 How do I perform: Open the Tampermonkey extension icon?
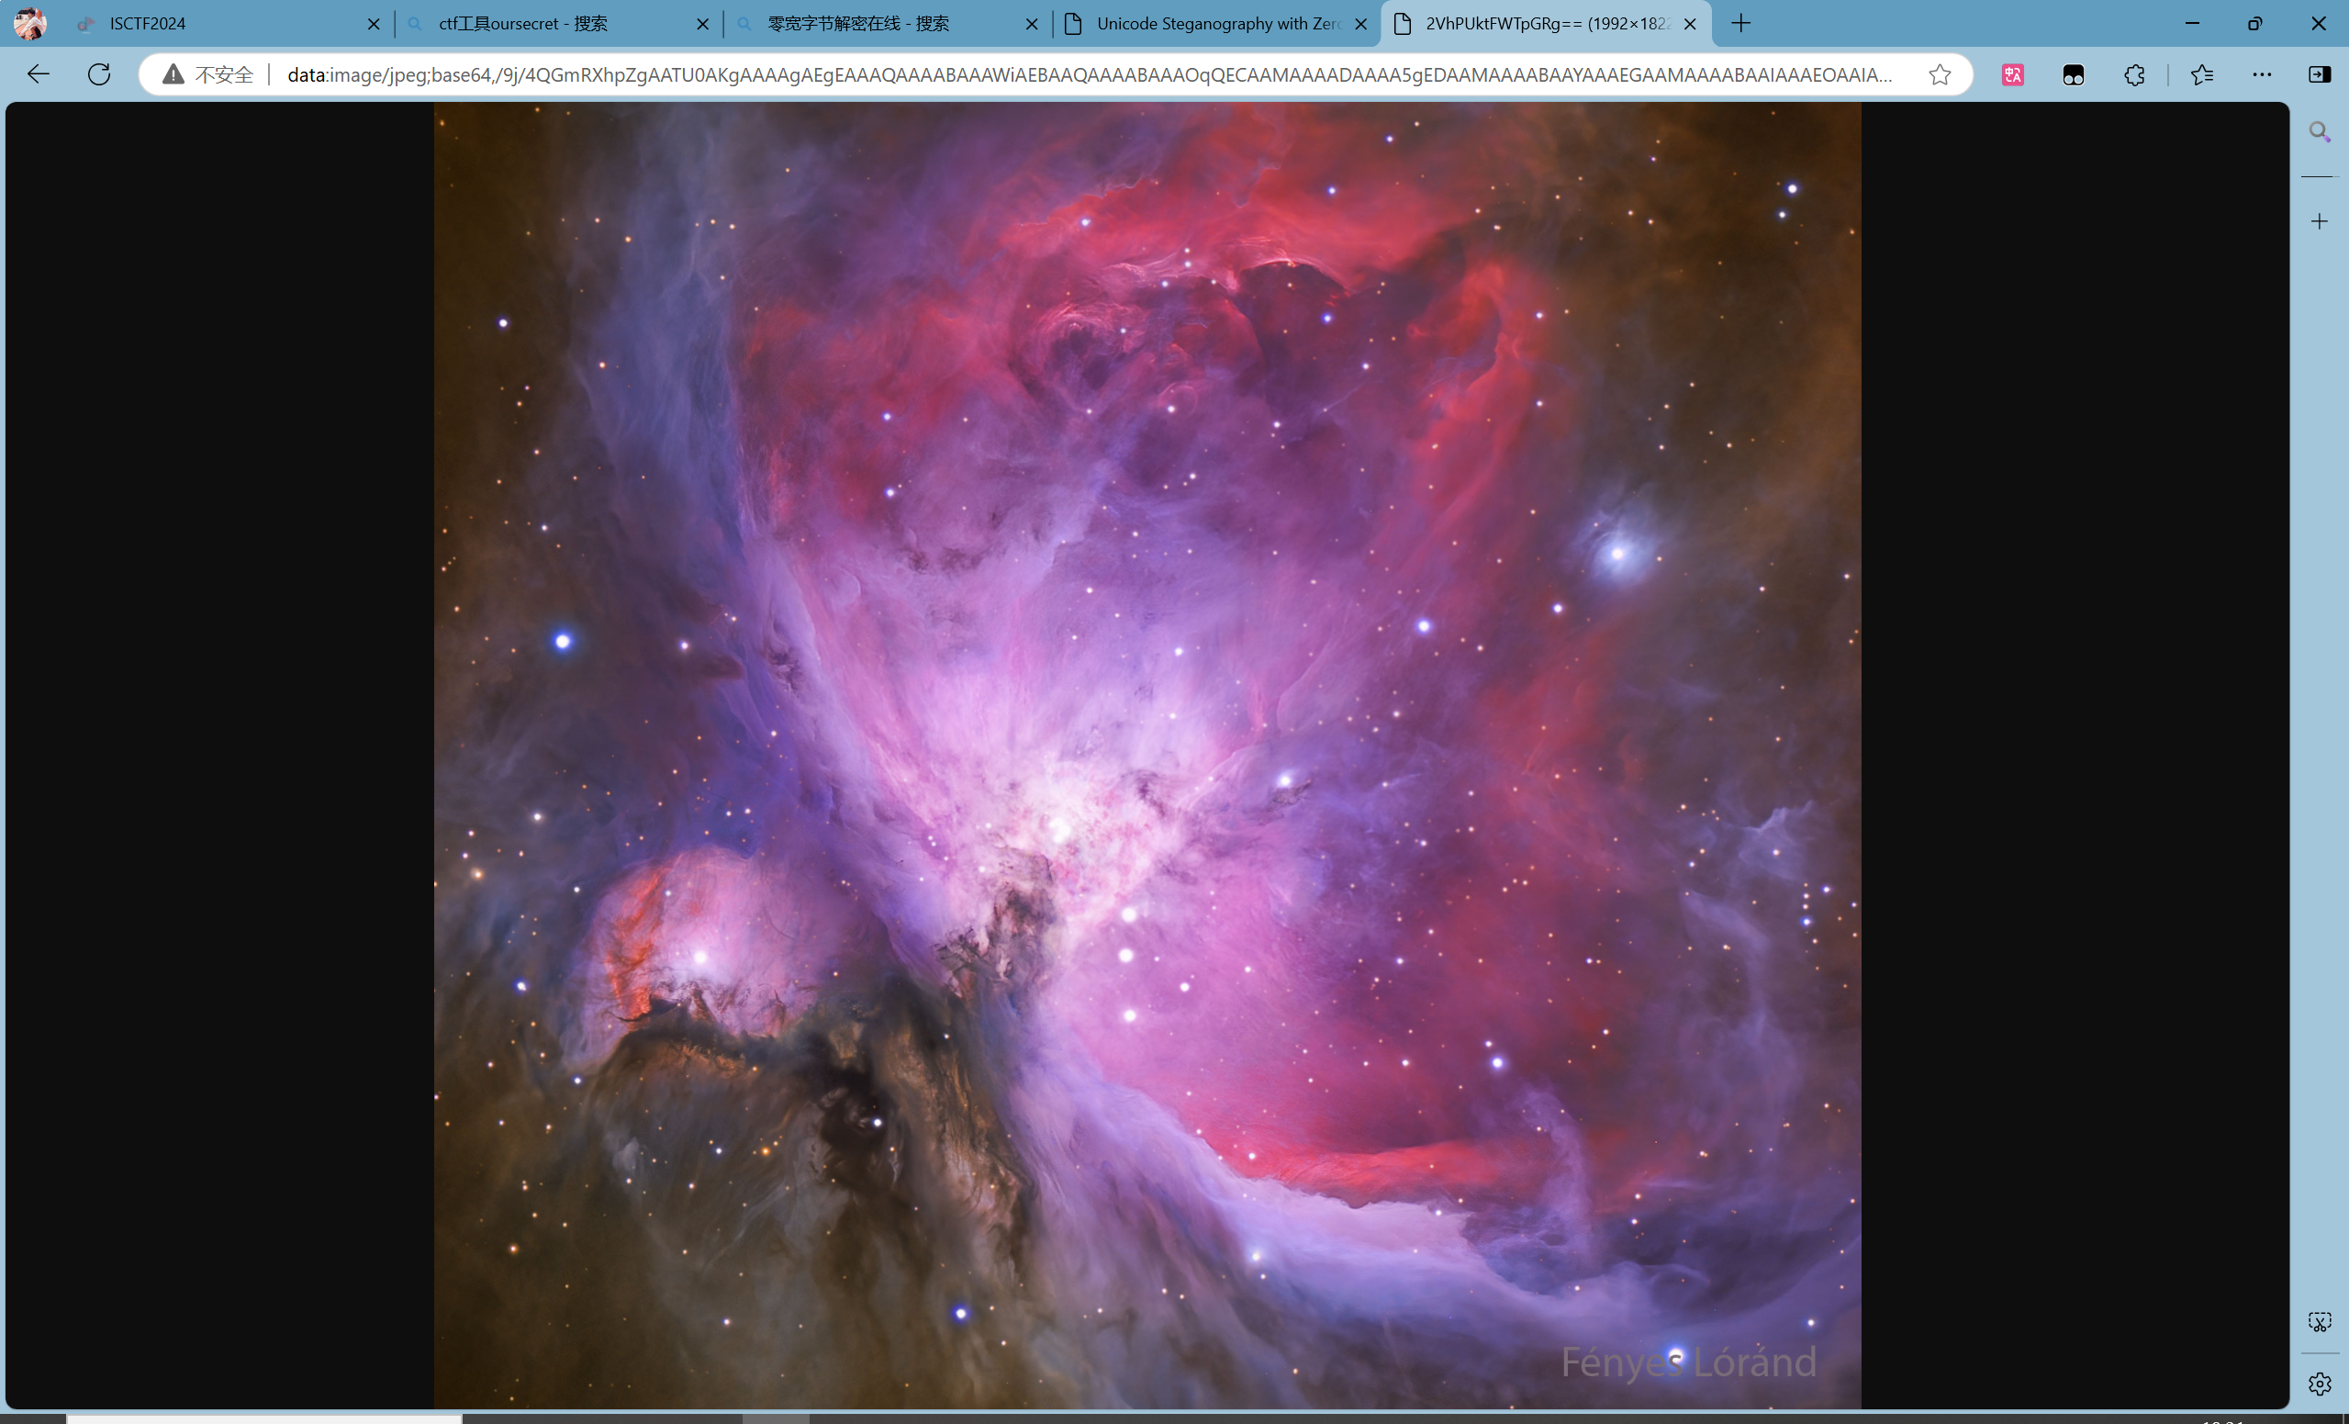point(2073,74)
